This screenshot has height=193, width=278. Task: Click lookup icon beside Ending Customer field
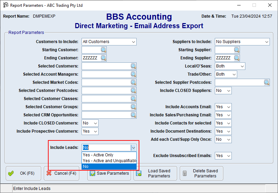point(103,58)
